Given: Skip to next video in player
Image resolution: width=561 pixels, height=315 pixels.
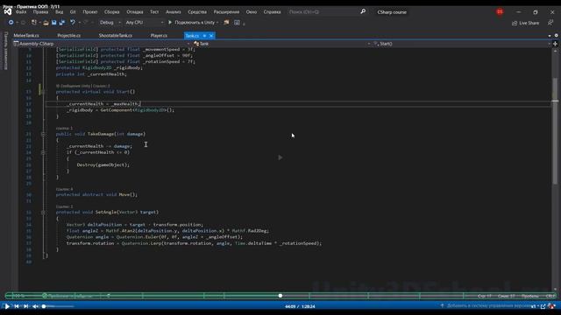Looking at the screenshot, I should (25, 306).
